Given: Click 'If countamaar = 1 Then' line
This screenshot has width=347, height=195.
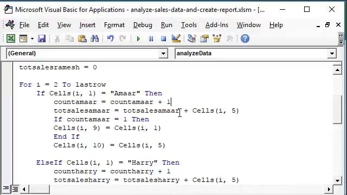Looking at the screenshot, I should (x=101, y=119).
